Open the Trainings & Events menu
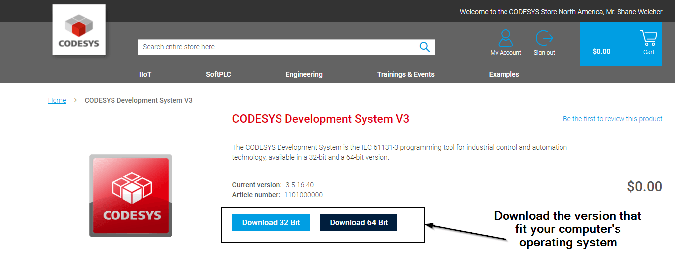The height and width of the screenshot is (275, 675). 405,74
